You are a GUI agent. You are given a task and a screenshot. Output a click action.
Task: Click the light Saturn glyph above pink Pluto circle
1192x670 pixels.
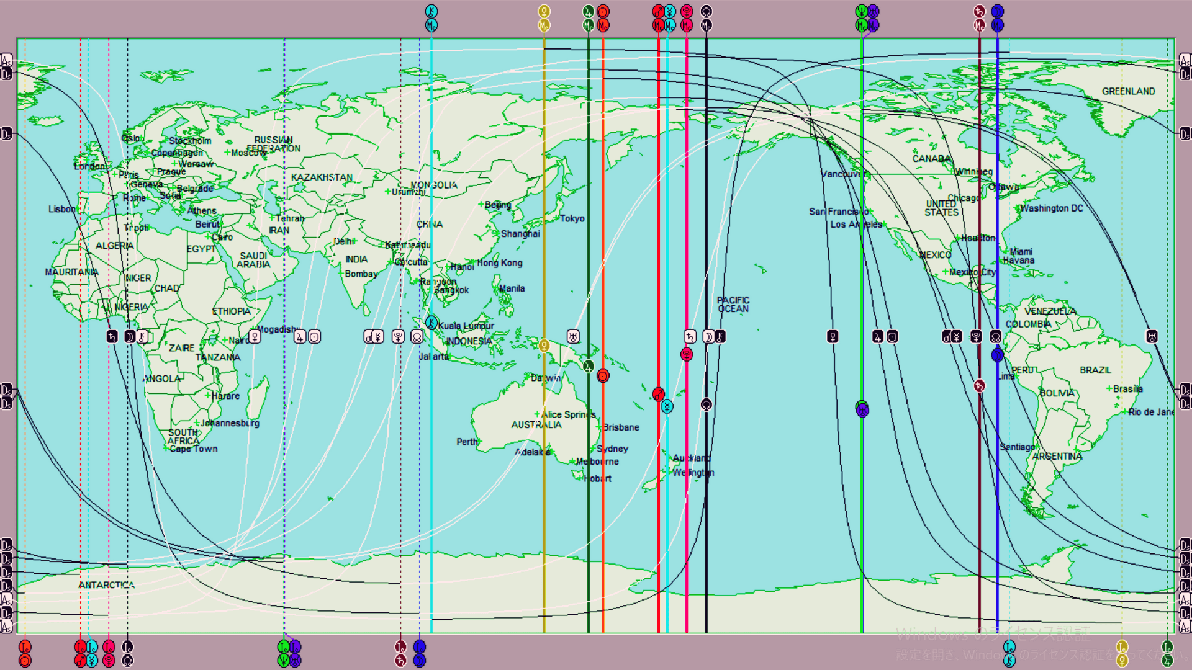click(x=690, y=336)
